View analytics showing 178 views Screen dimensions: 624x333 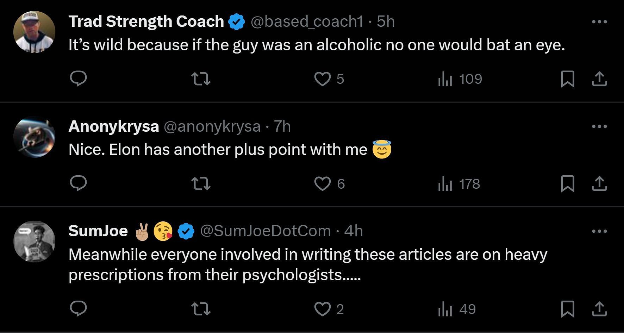tap(459, 184)
